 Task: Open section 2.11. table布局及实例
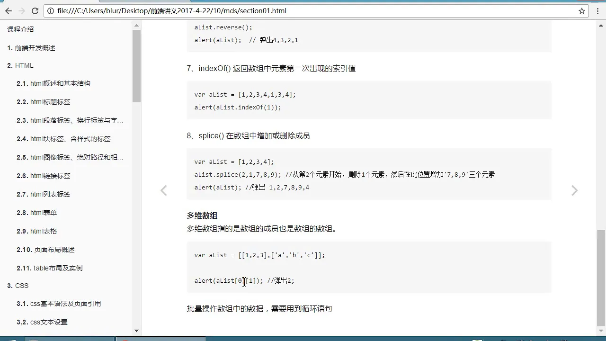[x=49, y=268]
